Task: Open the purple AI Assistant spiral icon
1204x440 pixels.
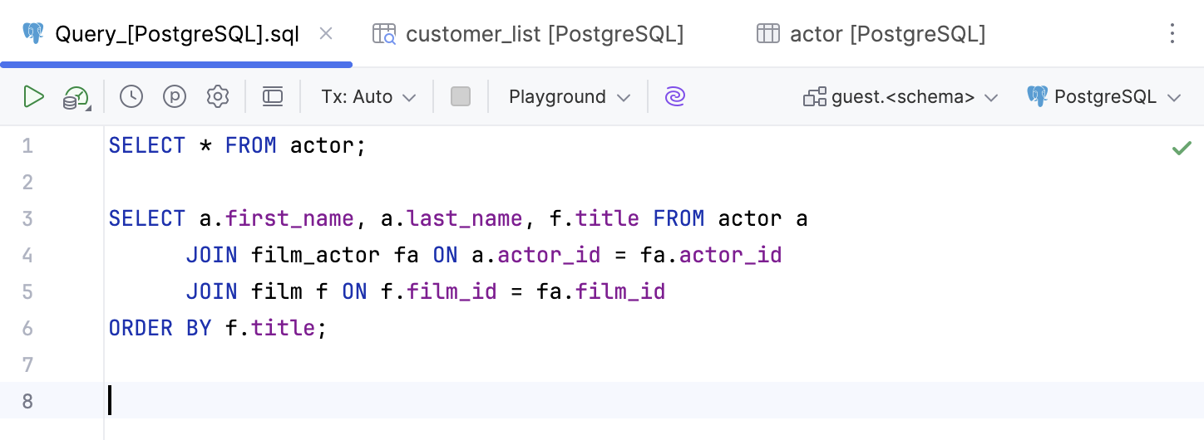Action: 675,97
